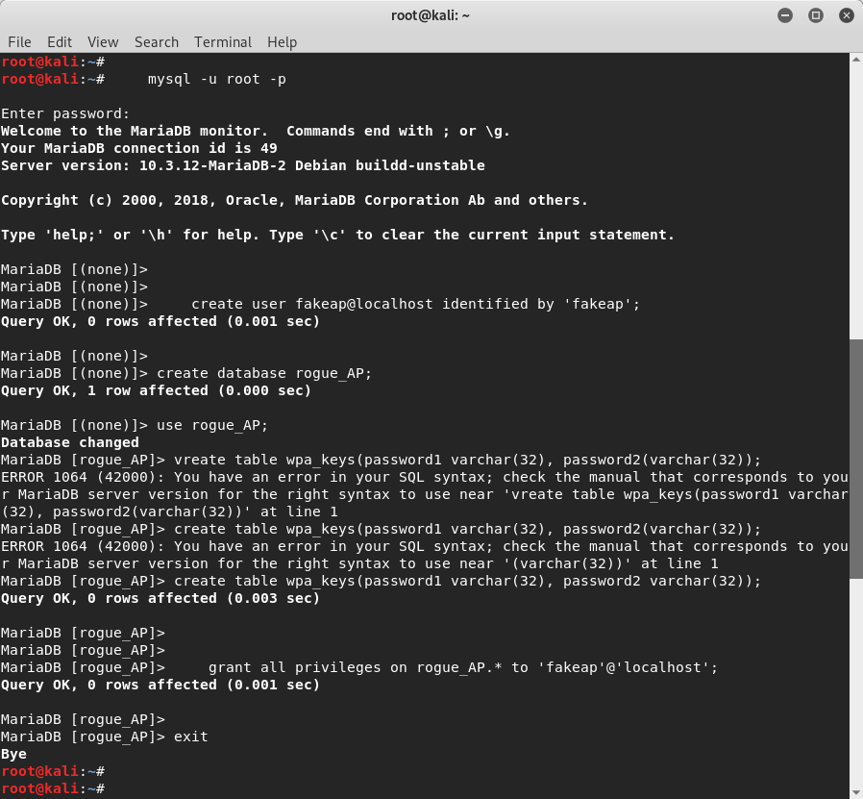
Task: Click the 'Database changed' line
Action: coord(70,442)
